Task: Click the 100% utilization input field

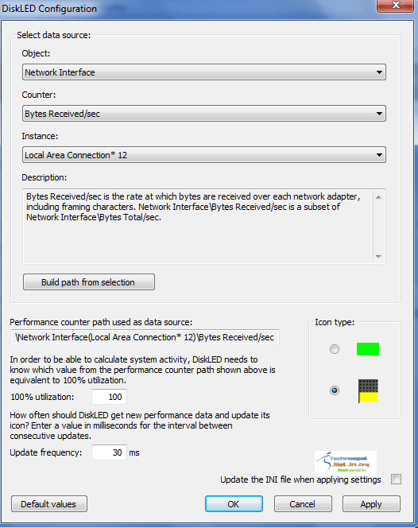Action: [109, 397]
